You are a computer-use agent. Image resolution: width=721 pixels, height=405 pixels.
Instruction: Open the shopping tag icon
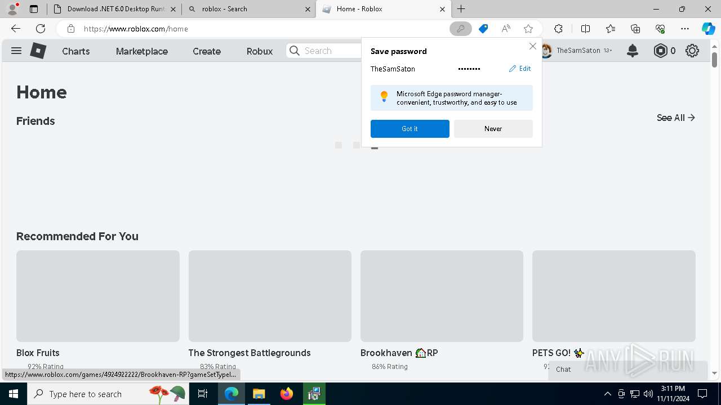[483, 29]
